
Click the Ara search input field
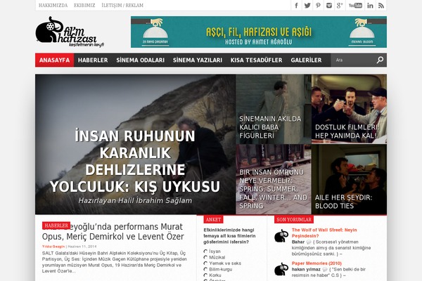click(x=354, y=60)
